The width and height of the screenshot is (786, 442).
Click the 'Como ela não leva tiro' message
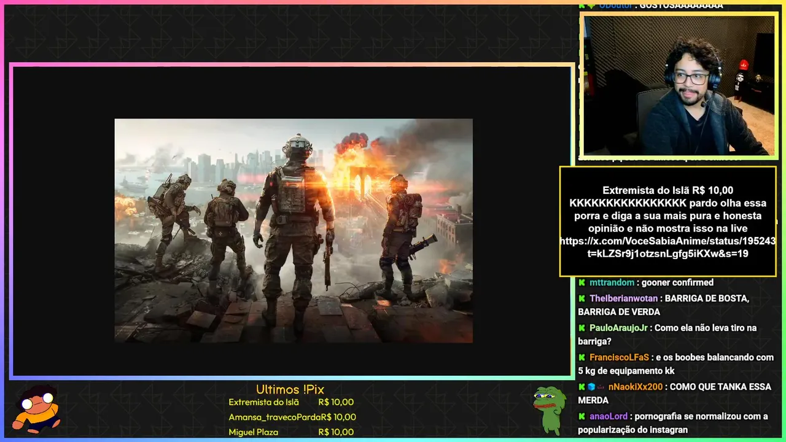tap(705, 328)
